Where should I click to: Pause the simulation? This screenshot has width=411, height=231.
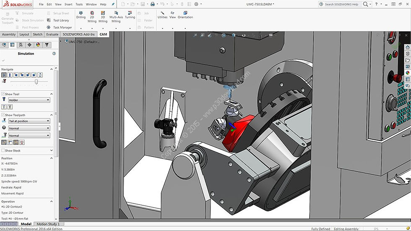click(x=10, y=75)
